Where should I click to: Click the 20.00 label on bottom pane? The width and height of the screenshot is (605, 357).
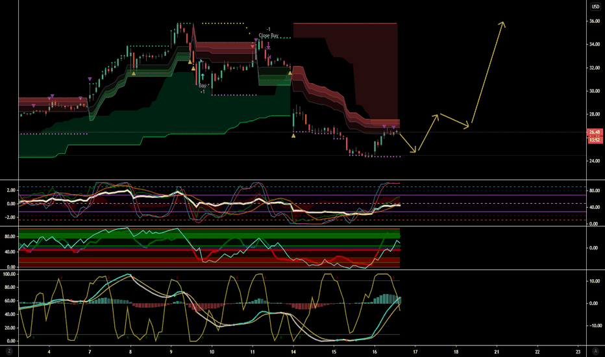(x=10, y=328)
